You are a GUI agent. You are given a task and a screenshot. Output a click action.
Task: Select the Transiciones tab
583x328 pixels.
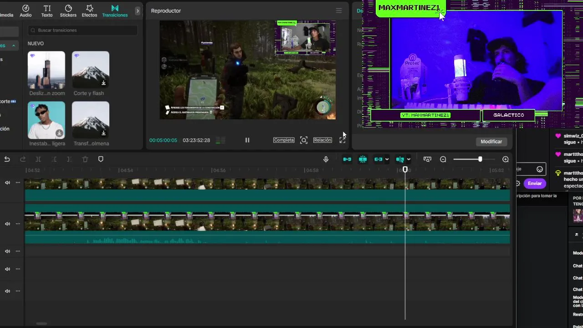pos(115,11)
